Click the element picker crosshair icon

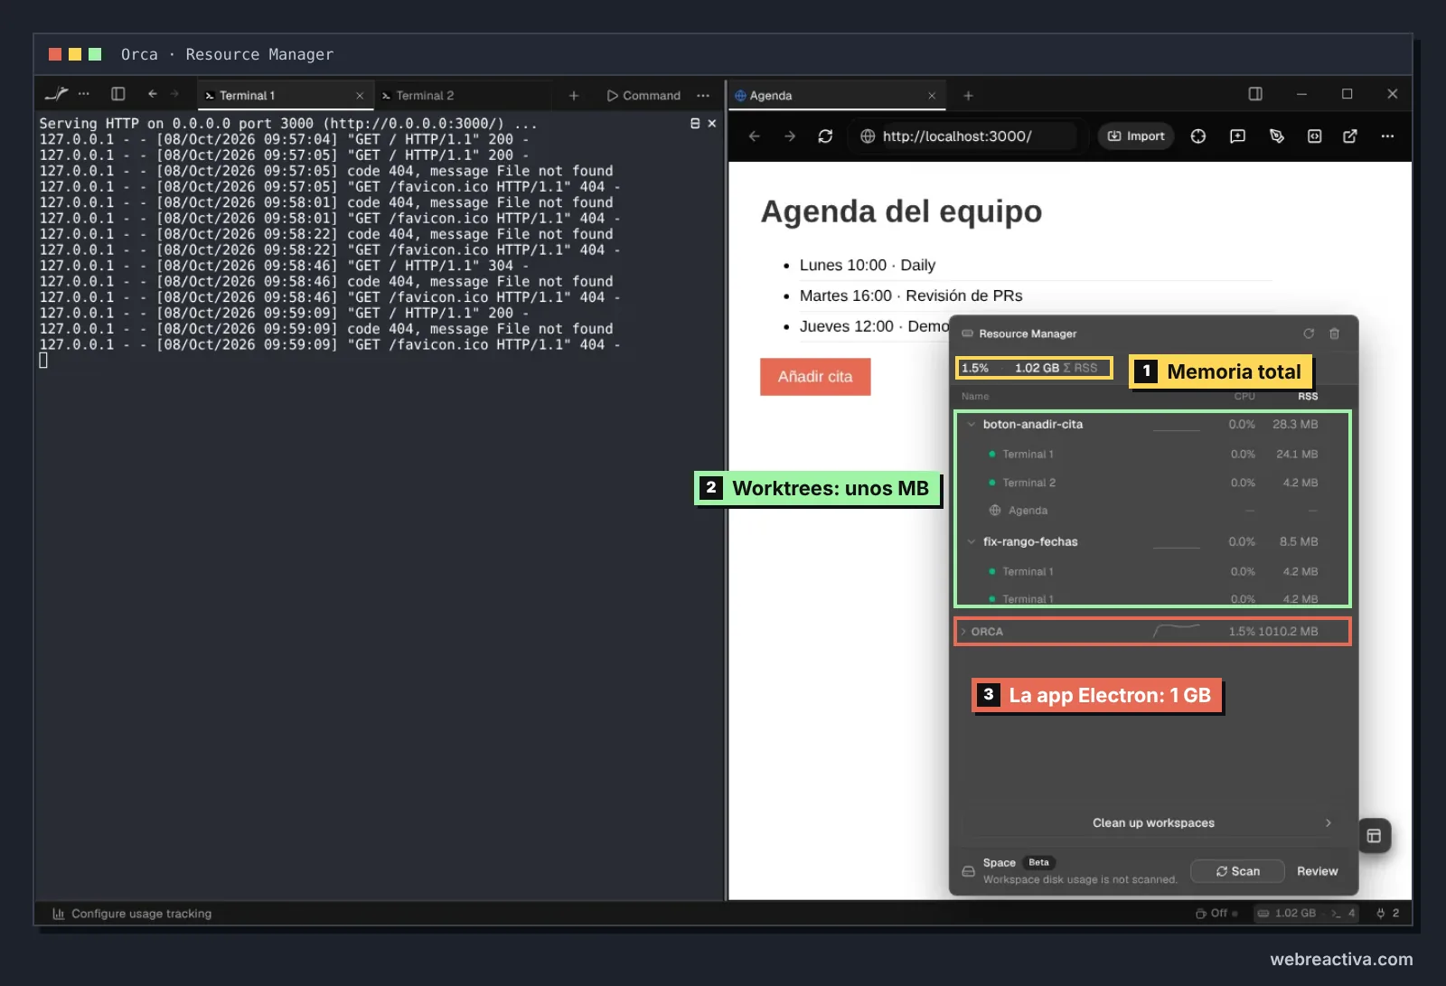[x=1198, y=136]
